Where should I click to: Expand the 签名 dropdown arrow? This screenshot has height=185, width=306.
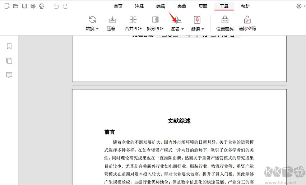(183, 29)
